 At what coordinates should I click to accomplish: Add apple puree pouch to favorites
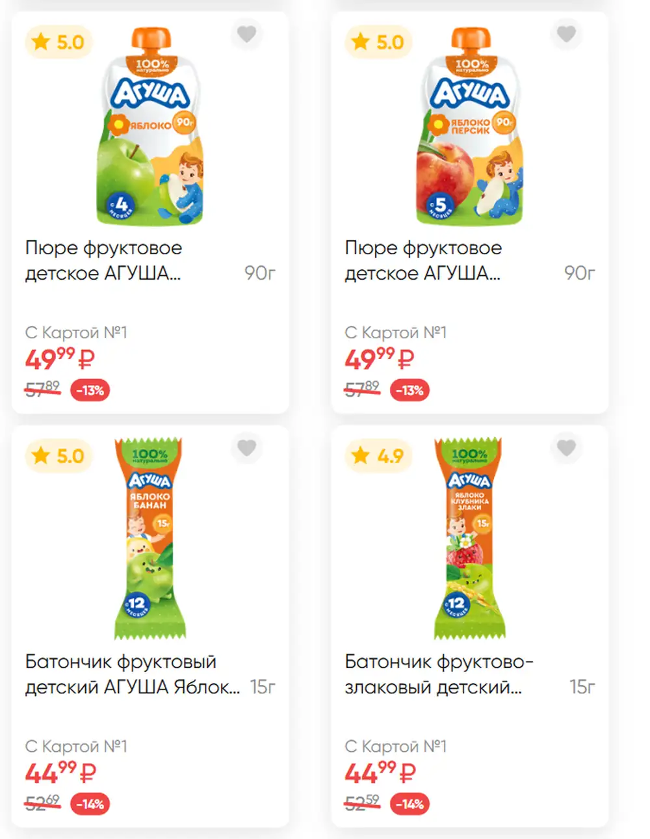pyautogui.click(x=246, y=34)
